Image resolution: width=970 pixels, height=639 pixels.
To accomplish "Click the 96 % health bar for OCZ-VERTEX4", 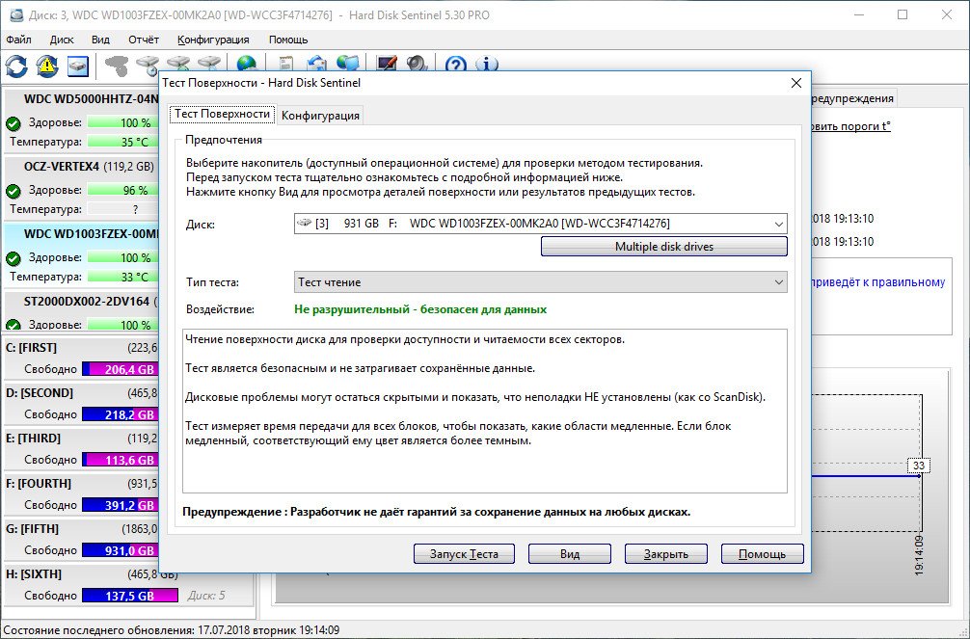I will [x=122, y=190].
